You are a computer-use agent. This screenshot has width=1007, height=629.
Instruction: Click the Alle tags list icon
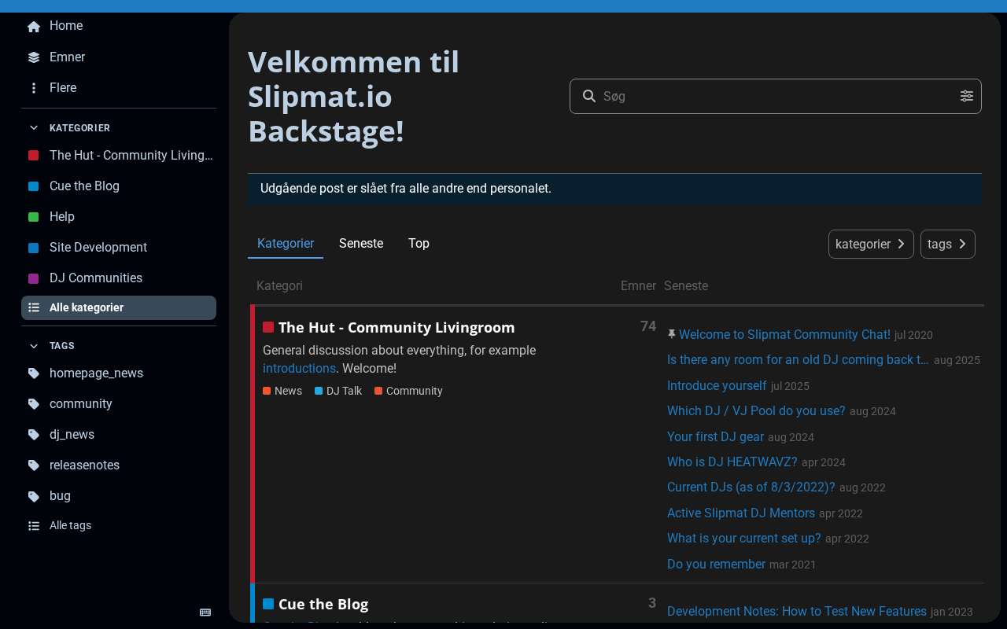coord(34,526)
